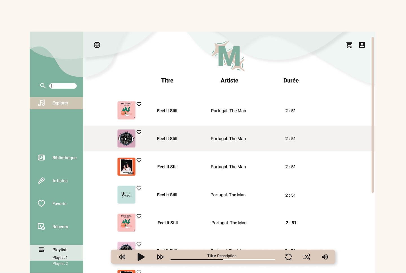Open the Explorer section
Image resolution: width=406 pixels, height=273 pixels.
tap(56, 103)
